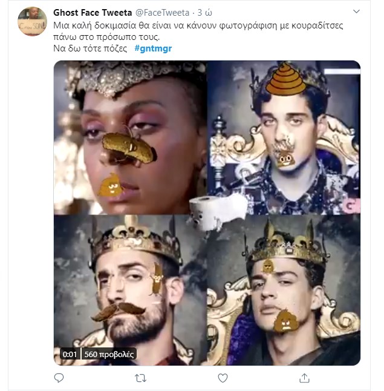
Task: Click the reply speech bubble icon
Action: [x=59, y=378]
